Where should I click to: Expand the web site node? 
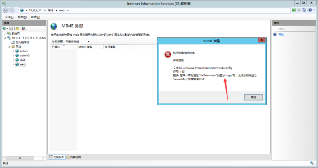(14, 64)
